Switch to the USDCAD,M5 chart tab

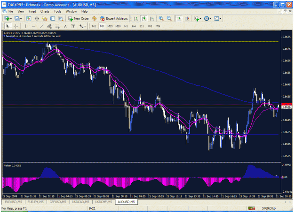tap(80, 202)
